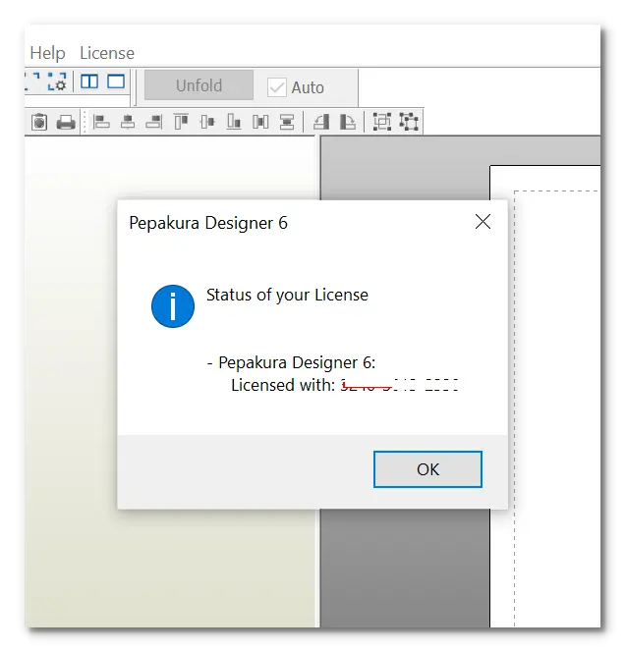625x652 pixels.
Task: Align parts to horizontal center
Action: tap(128, 122)
